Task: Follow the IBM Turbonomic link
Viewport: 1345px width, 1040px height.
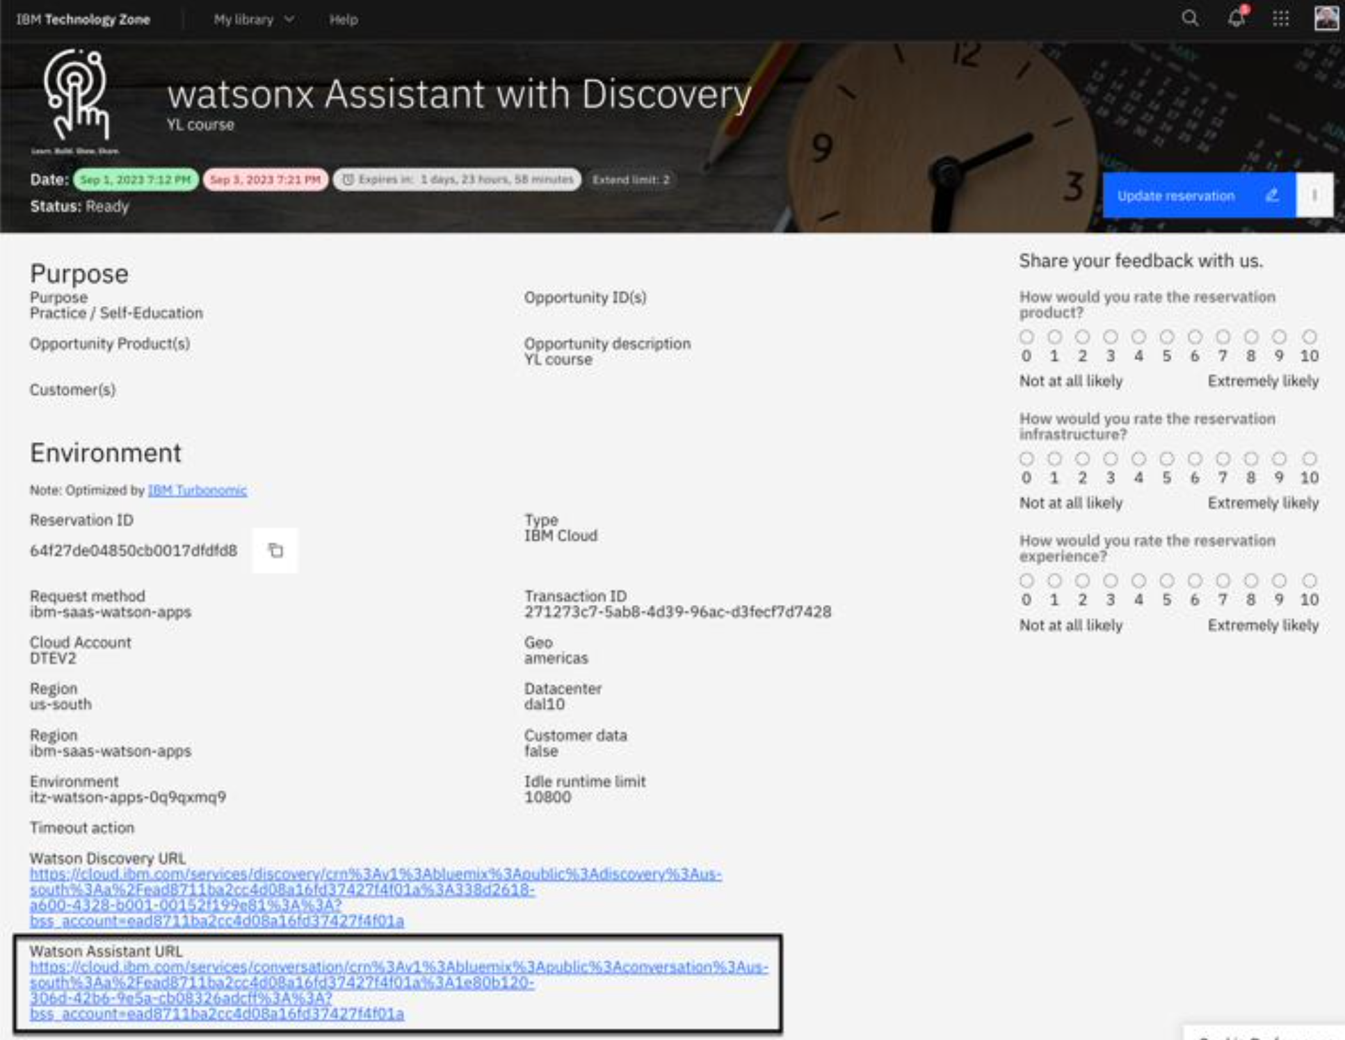Action: [197, 490]
